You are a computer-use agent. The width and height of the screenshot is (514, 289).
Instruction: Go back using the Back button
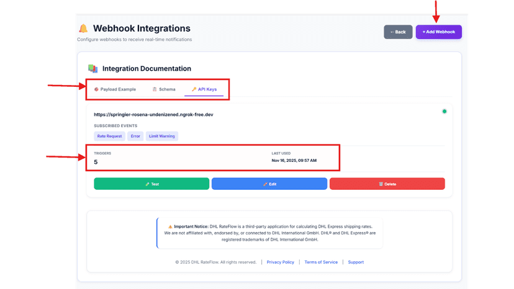point(398,32)
